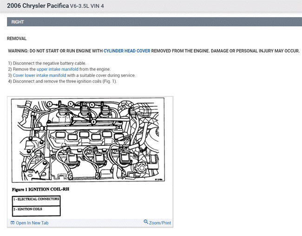Click the ignition coil diagram image
Image resolution: width=302 pixels, height=236 pixels.
tap(88, 140)
